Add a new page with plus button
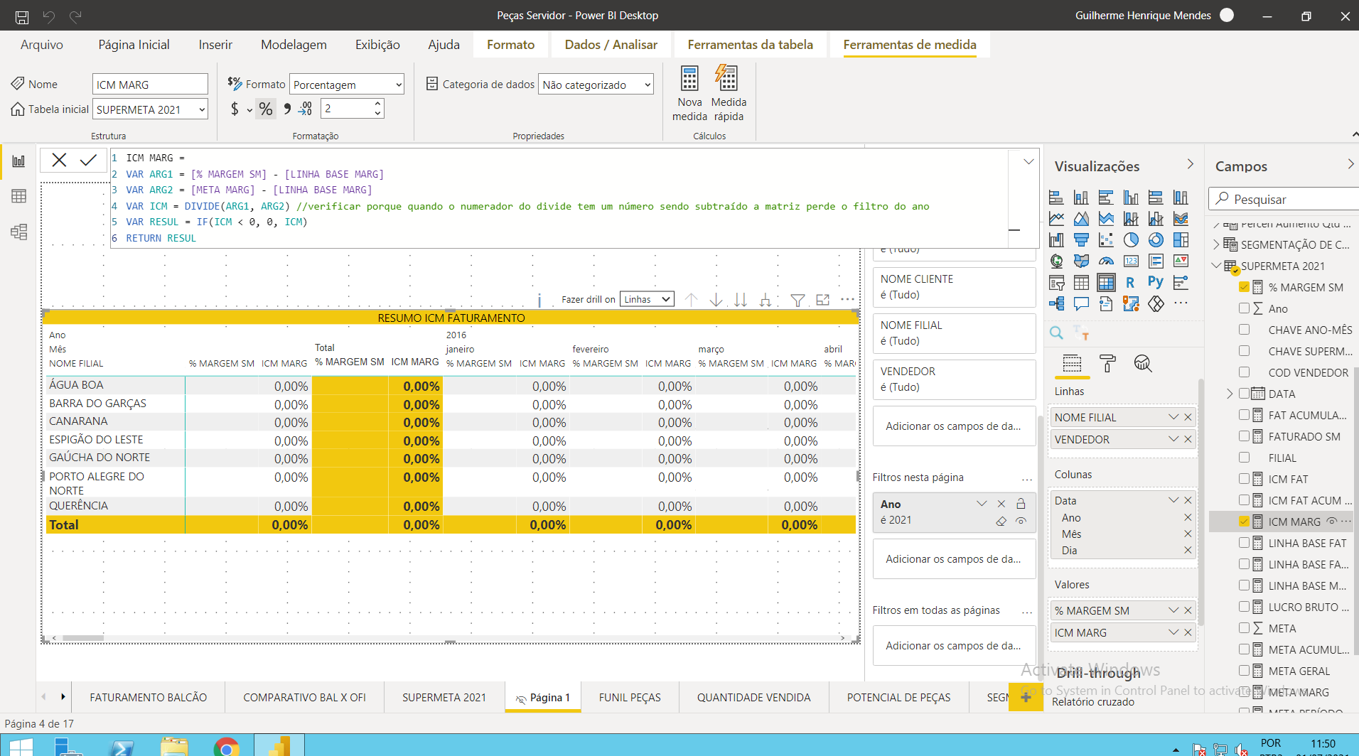 pos(1026,698)
